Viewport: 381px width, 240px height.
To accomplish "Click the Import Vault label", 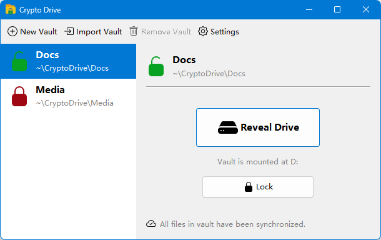I will [x=99, y=32].
